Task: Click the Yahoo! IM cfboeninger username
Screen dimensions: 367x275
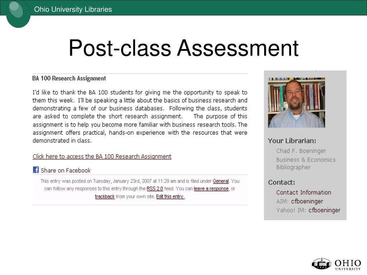Action: point(324,210)
